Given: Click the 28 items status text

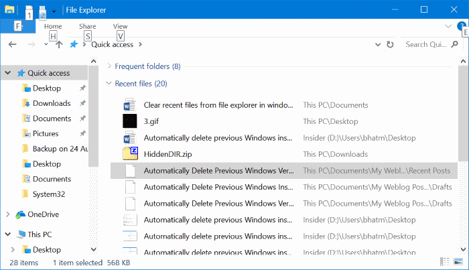Looking at the screenshot, I should (x=24, y=263).
